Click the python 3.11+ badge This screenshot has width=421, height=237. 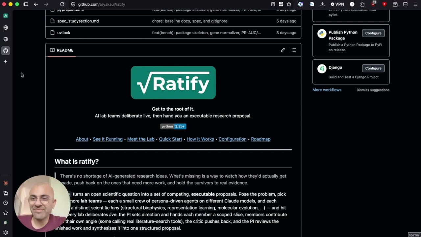pos(173,126)
